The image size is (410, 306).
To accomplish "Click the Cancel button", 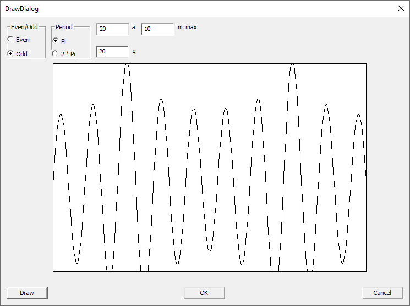I will coord(382,293).
